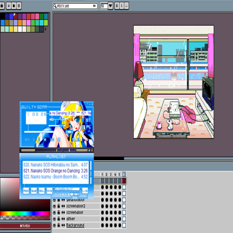Toggle the bold B text button
The image size is (233, 233).
(117, 6)
